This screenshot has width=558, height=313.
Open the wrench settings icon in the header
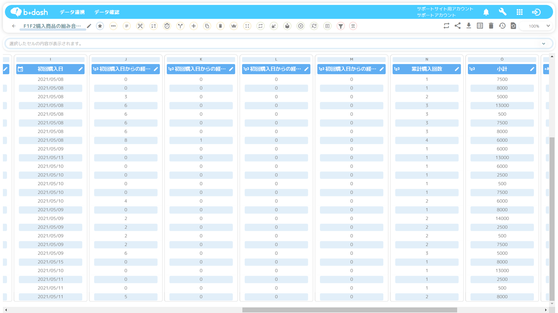pos(503,12)
